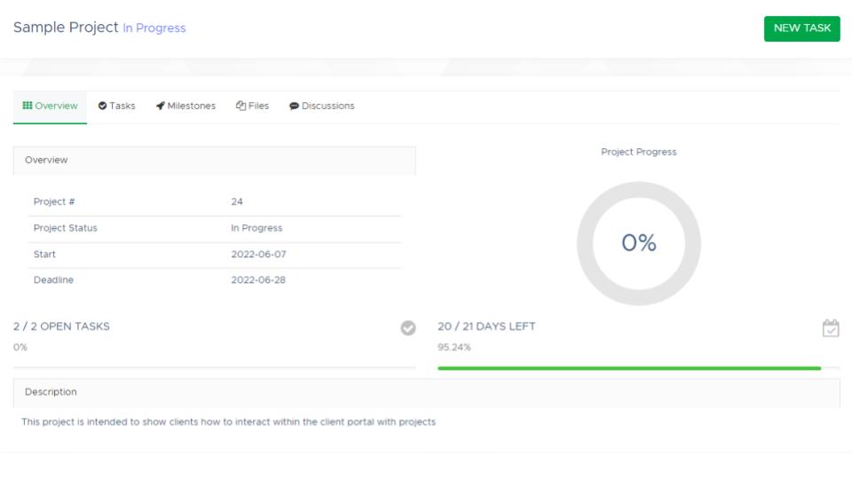This screenshot has width=852, height=479.
Task: Create a task with NEW TASK button
Action: (x=802, y=28)
